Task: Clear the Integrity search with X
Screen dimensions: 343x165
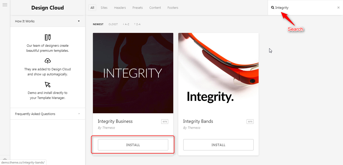Action: click(338, 8)
